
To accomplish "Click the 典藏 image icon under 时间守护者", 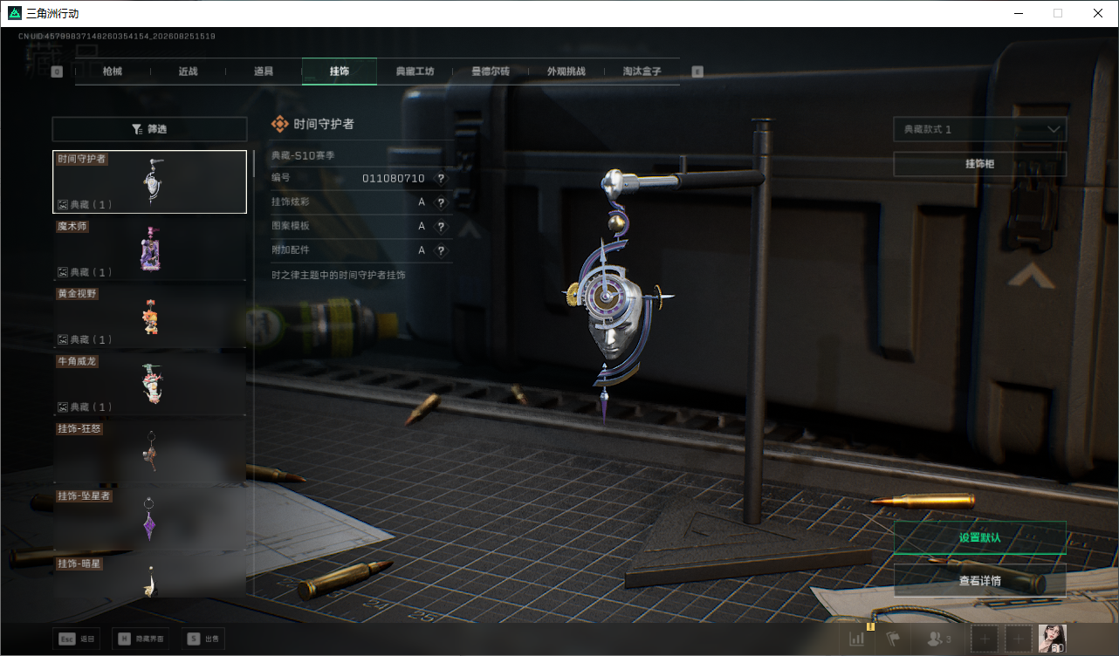I will pyautogui.click(x=63, y=205).
